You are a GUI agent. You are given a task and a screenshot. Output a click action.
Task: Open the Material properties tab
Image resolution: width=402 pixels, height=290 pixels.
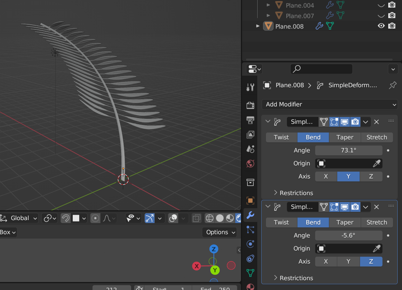250,287
